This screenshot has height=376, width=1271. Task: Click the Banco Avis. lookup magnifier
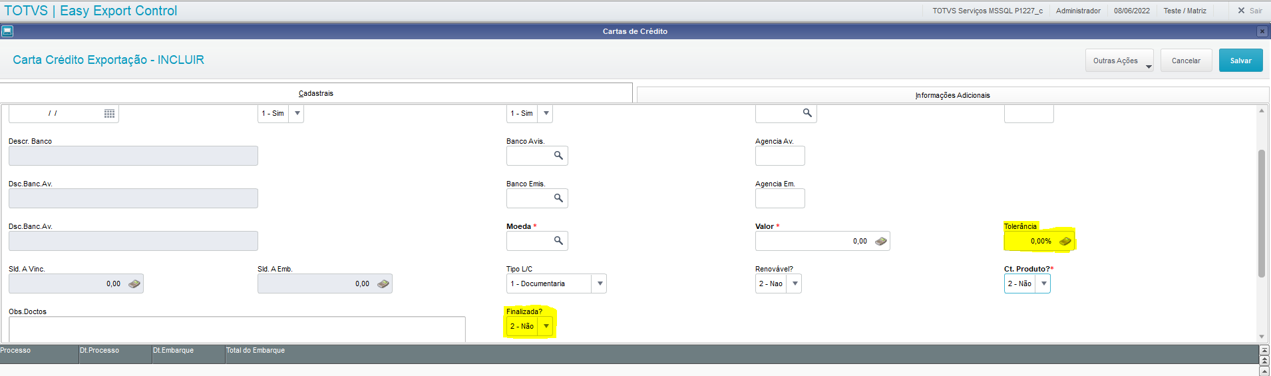click(559, 155)
